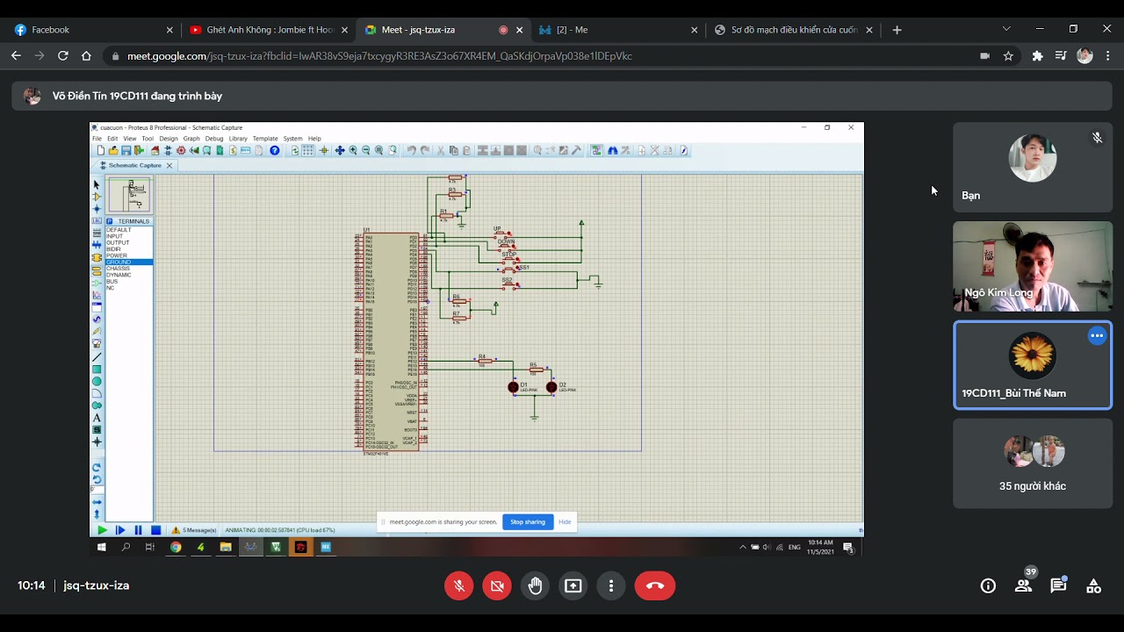Screen dimensions: 1124x632
Task: Click Stop sharing button
Action: point(528,522)
